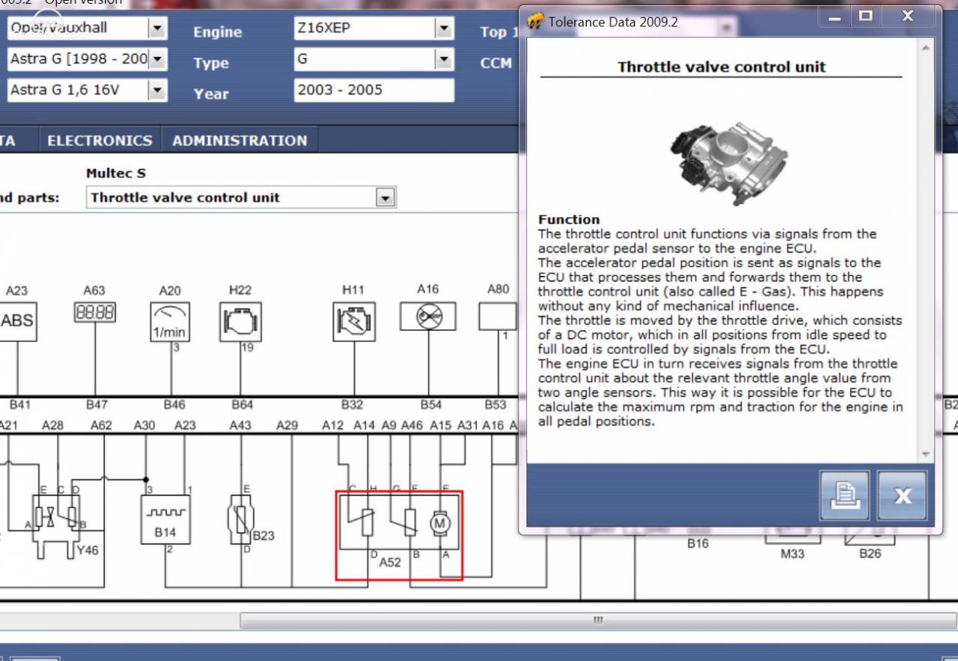The image size is (958, 661).
Task: Open the make dropdown Opel/Vauxhall
Action: coord(156,28)
